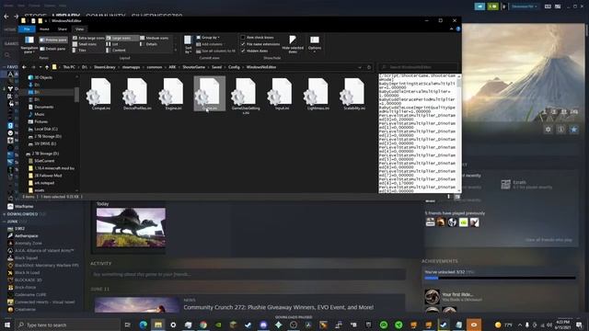Click 'Config' breadcrumb in address bar

point(234,67)
